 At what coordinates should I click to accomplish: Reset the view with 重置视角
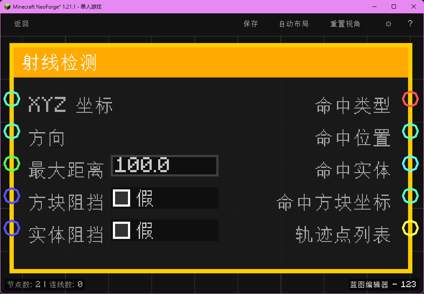[x=345, y=24]
